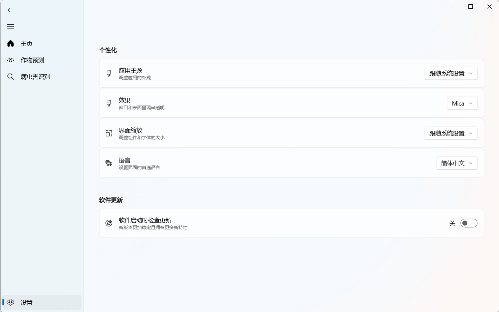Click the eye icon for 作物预测
499x312 pixels.
10,60
